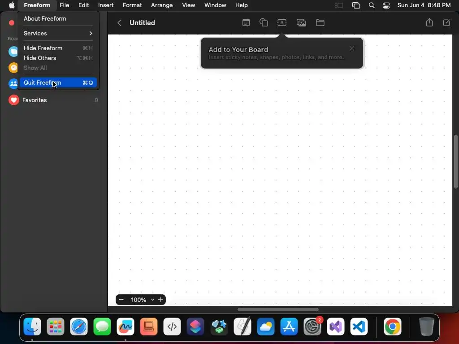Open the Help menu

(x=241, y=5)
